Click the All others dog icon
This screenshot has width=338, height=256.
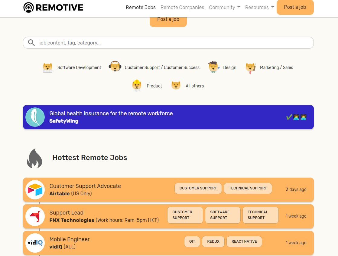(x=176, y=85)
